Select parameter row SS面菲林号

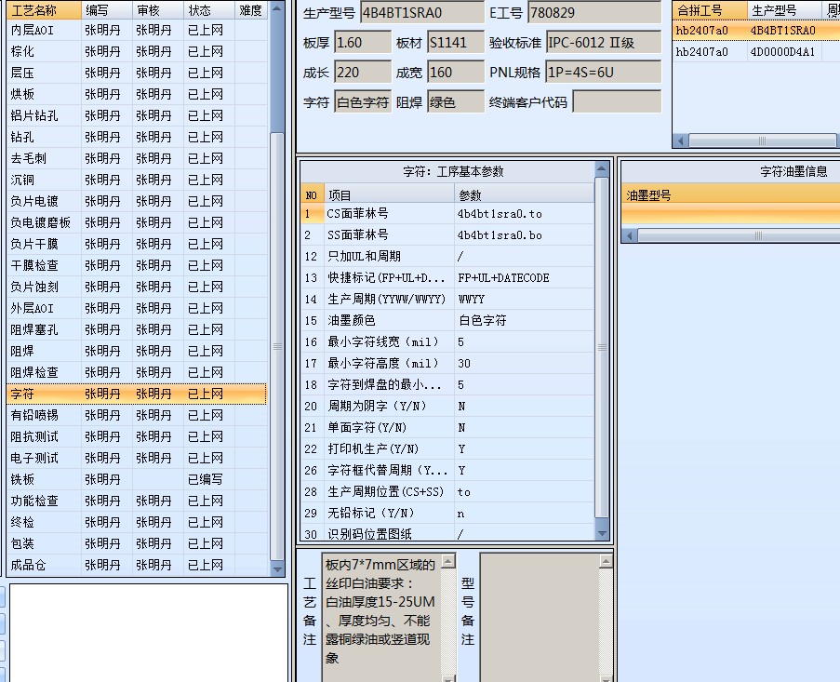point(447,235)
